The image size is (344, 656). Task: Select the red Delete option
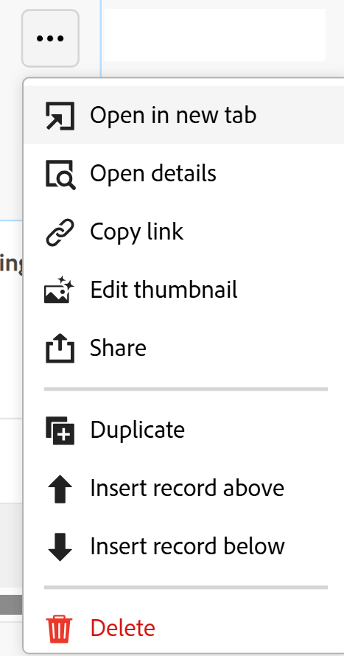coord(184,628)
